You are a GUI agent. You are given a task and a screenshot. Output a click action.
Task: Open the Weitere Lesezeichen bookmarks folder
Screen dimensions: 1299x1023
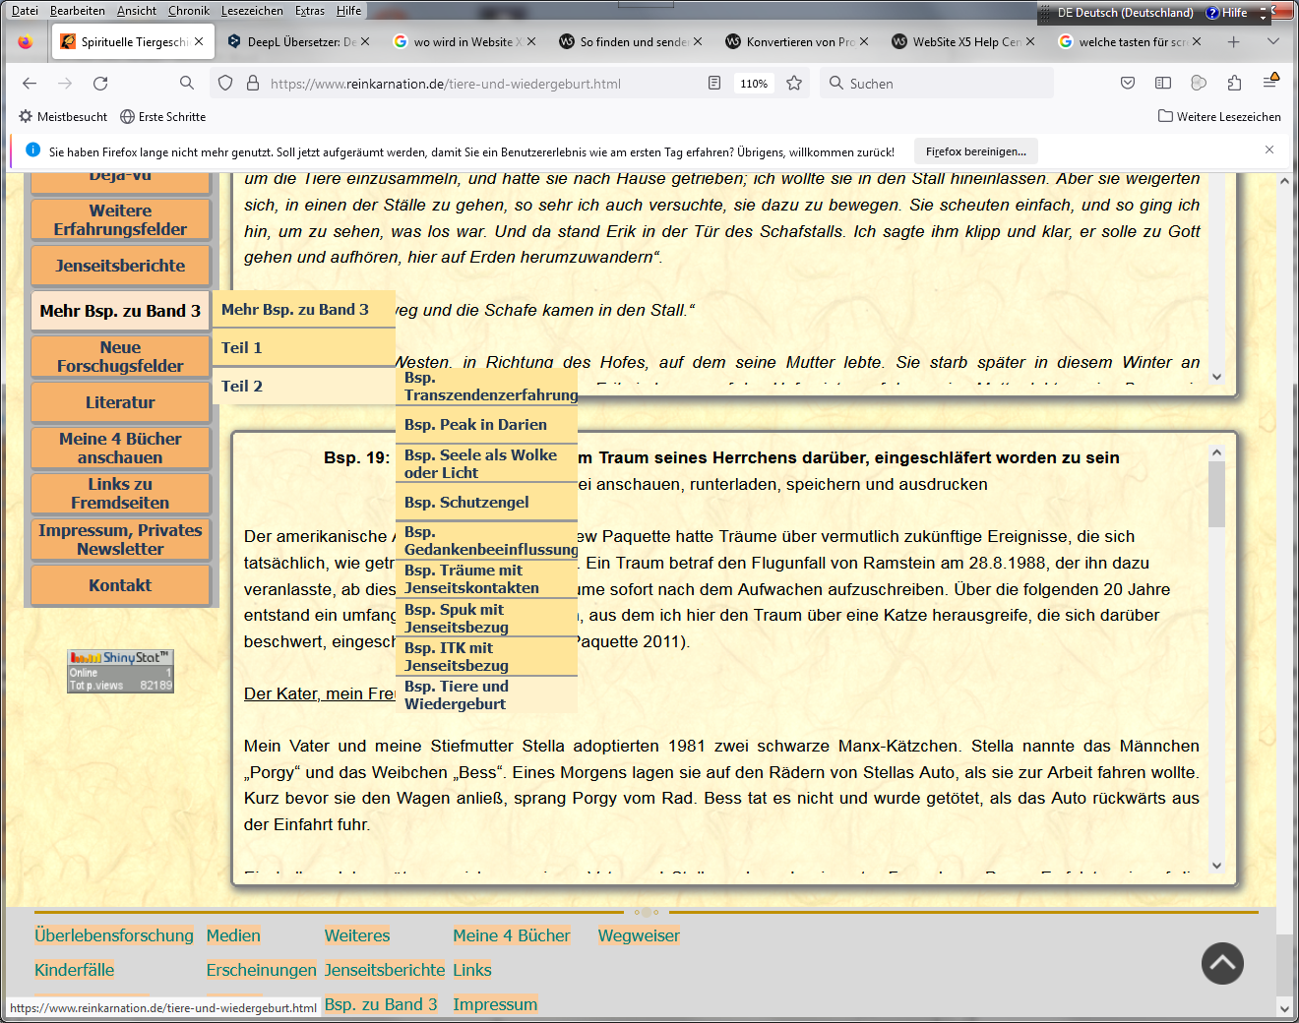pos(1219,116)
